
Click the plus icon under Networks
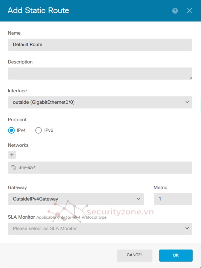12,155
